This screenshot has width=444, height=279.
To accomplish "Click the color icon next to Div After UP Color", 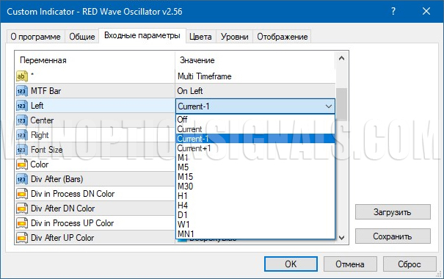I will click(22, 238).
